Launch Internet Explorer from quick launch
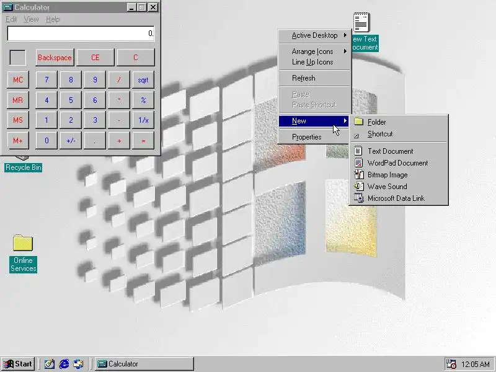The height and width of the screenshot is (372, 496). [64, 364]
